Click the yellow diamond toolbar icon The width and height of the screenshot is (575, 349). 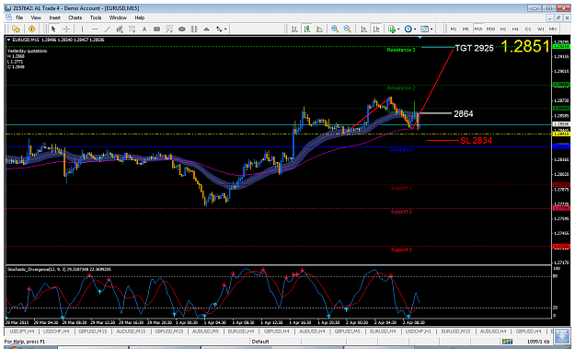pyautogui.click(x=32, y=29)
